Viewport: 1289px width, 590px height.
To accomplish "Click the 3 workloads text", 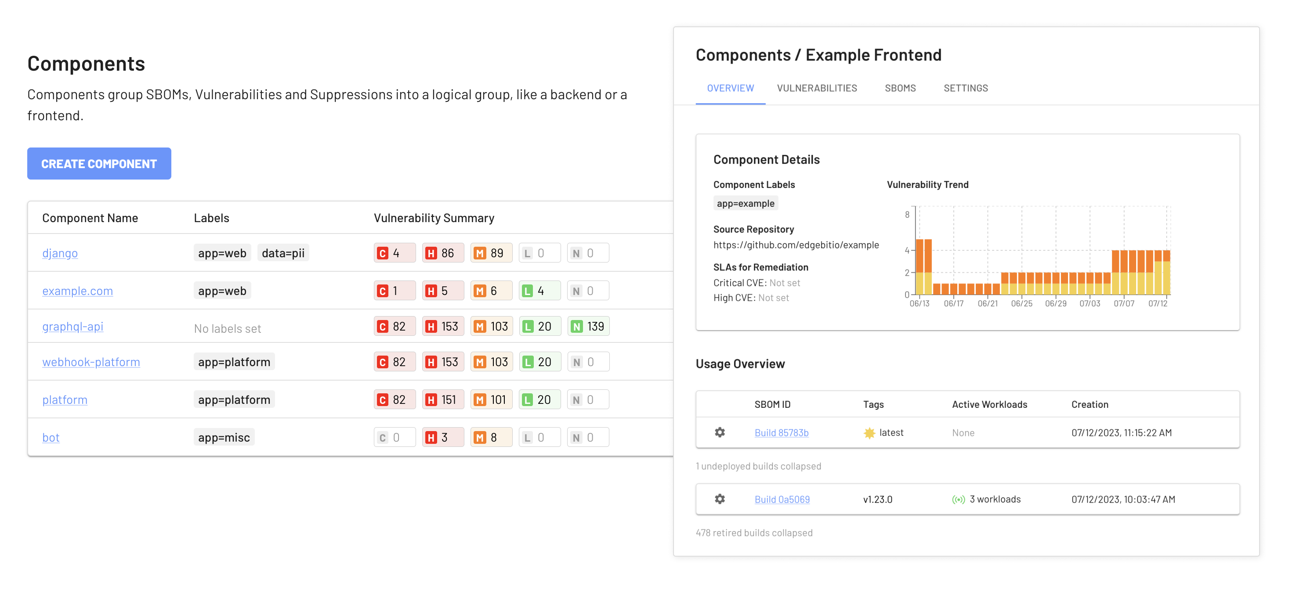I will 995,500.
